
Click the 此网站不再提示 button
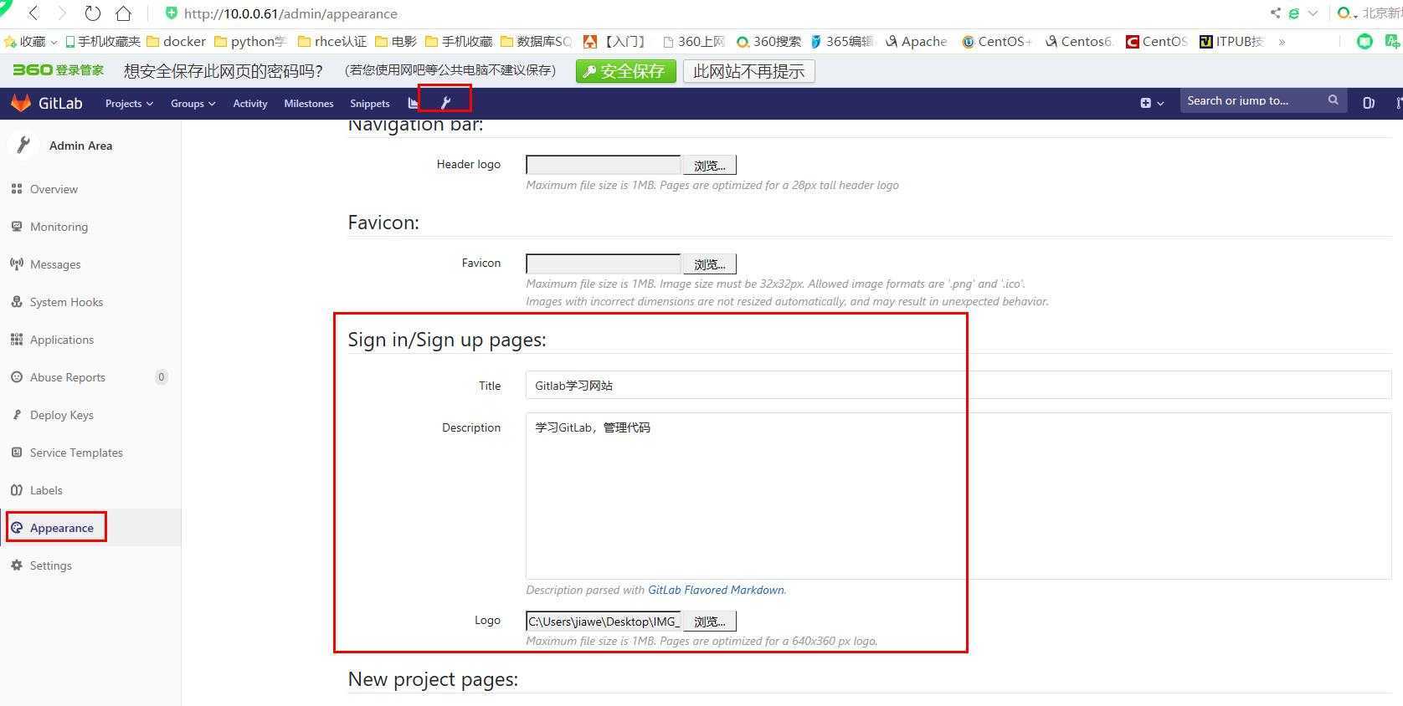(749, 71)
